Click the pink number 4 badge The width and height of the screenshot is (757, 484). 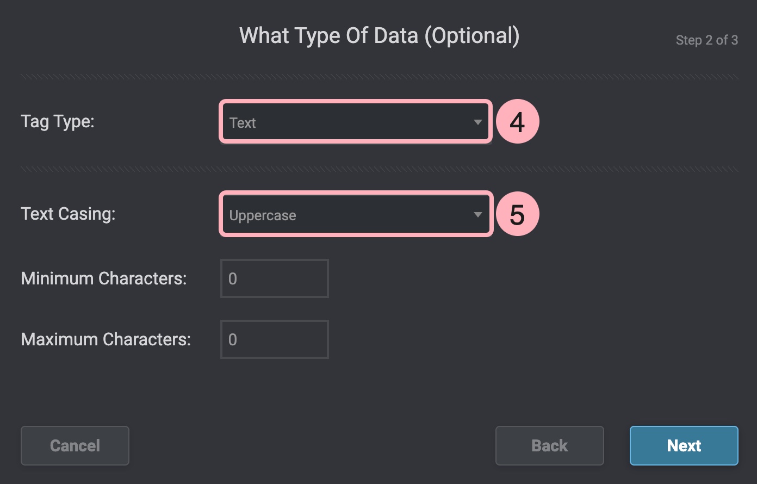pyautogui.click(x=517, y=122)
